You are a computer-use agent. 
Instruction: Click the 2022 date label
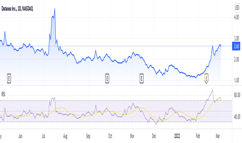[177, 136]
